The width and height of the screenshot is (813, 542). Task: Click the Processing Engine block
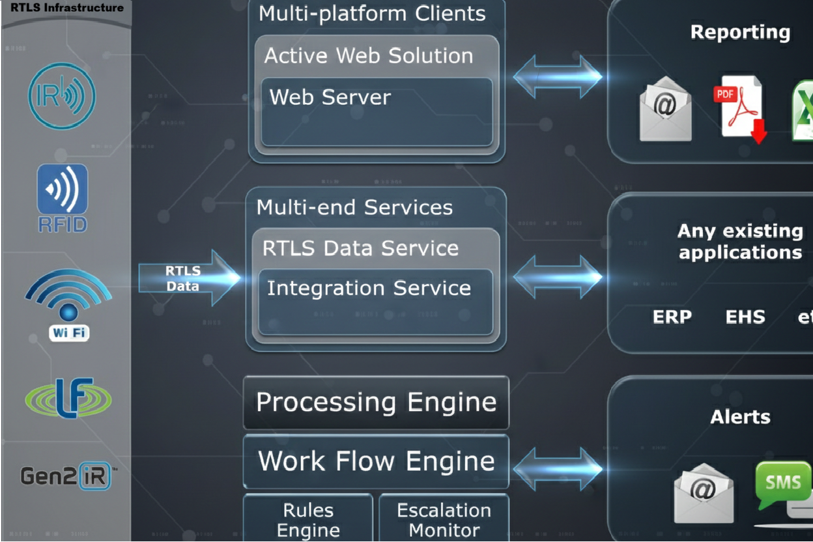point(376,403)
